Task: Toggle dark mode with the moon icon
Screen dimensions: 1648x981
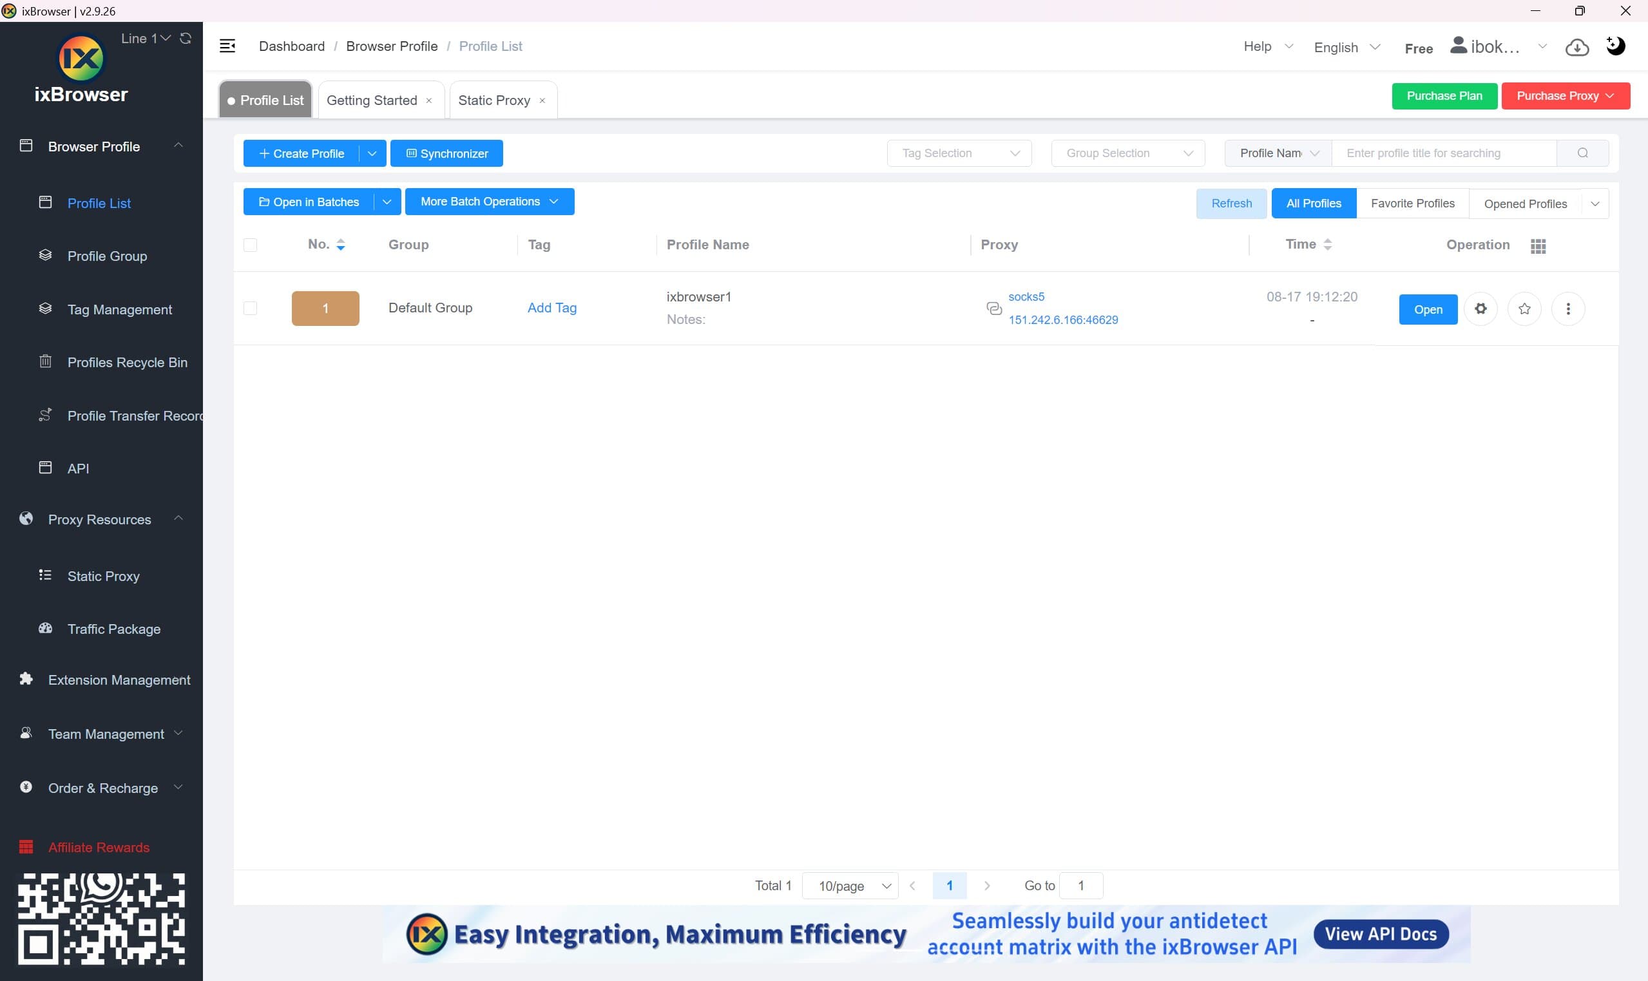Action: click(x=1616, y=46)
